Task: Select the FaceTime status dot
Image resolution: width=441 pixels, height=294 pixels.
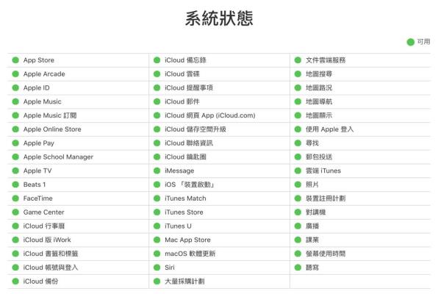Action: (x=15, y=198)
